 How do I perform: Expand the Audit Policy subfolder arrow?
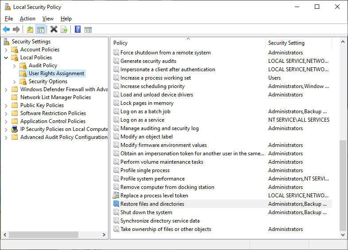point(15,65)
